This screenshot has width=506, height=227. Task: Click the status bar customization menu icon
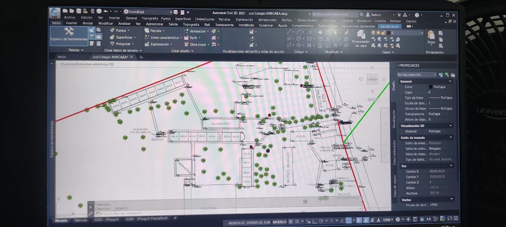(455, 219)
